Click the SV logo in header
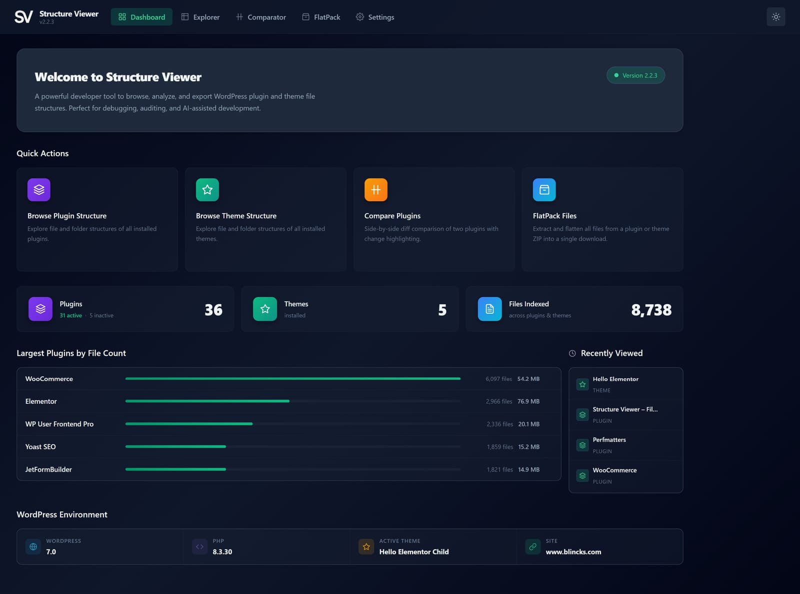The height and width of the screenshot is (594, 800). (23, 17)
